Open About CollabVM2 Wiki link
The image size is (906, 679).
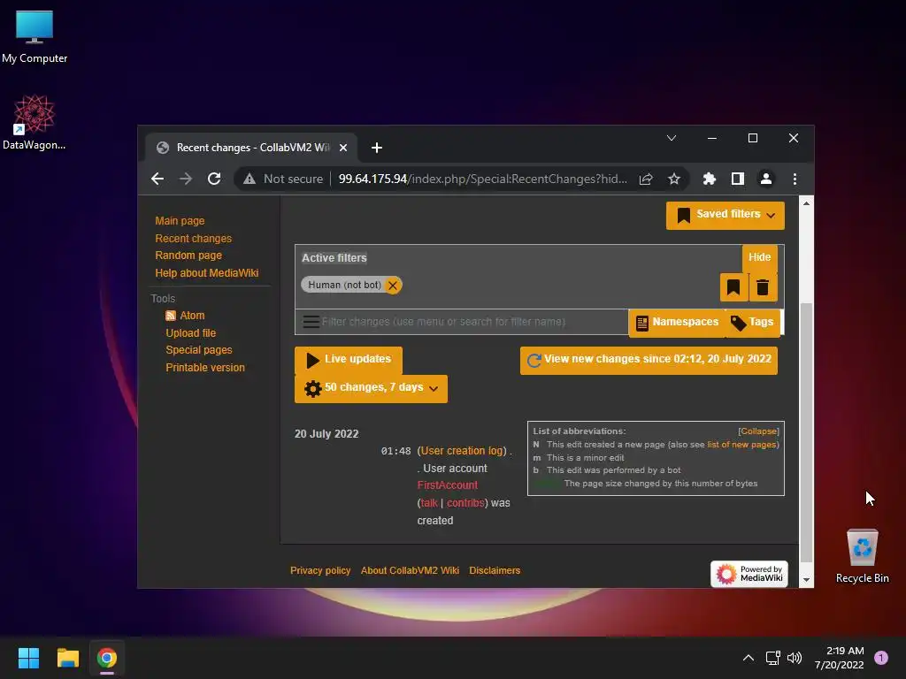click(410, 570)
